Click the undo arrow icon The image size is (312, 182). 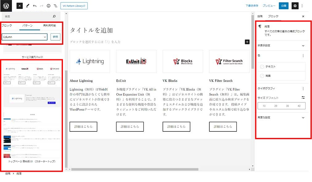(35, 6)
